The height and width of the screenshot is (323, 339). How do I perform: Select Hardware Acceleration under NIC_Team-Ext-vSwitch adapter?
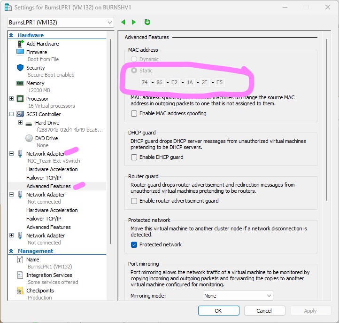(x=52, y=169)
